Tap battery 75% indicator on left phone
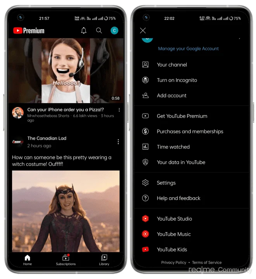Screen dimensions: 256x279 tap(110, 18)
